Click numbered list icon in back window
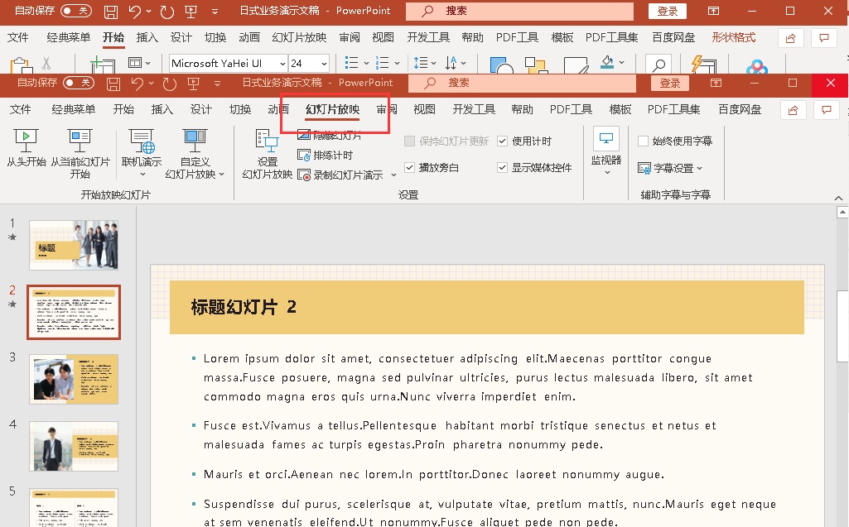Image resolution: width=849 pixels, height=527 pixels. click(x=383, y=63)
